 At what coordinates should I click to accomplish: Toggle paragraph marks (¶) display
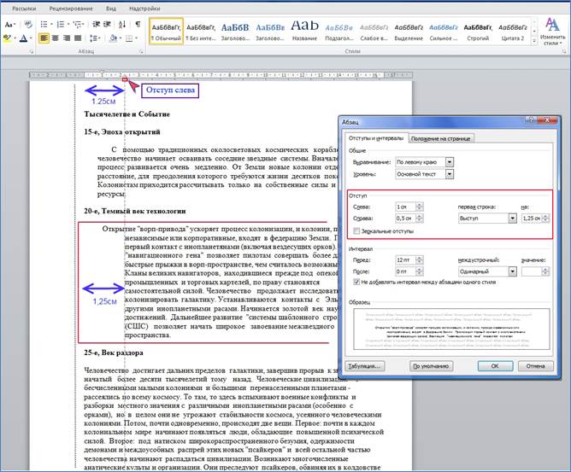[x=137, y=24]
